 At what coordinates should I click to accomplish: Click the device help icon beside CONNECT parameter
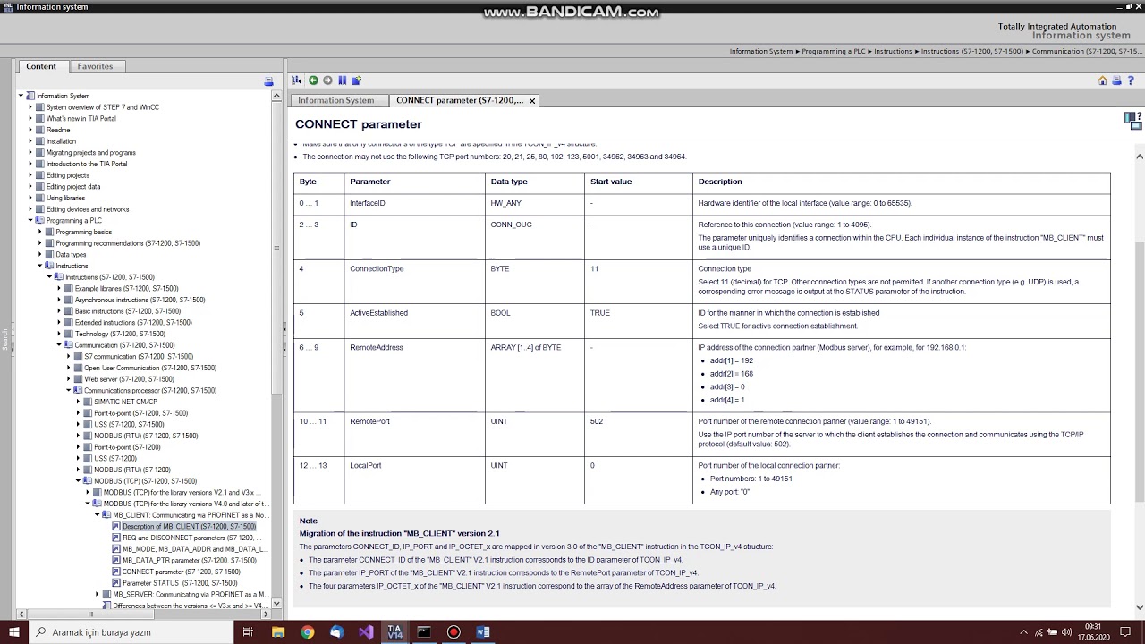click(1132, 121)
